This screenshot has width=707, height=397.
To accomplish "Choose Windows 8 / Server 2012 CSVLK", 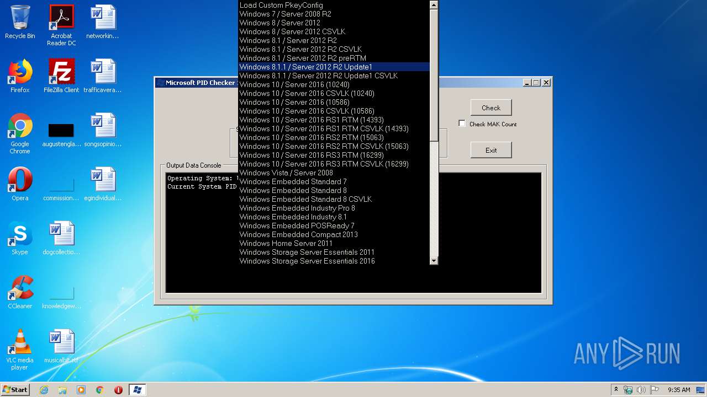I will pos(334,31).
